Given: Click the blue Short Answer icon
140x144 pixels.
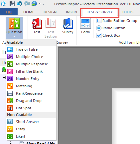Looking at the screenshot, I should coord(10,122).
